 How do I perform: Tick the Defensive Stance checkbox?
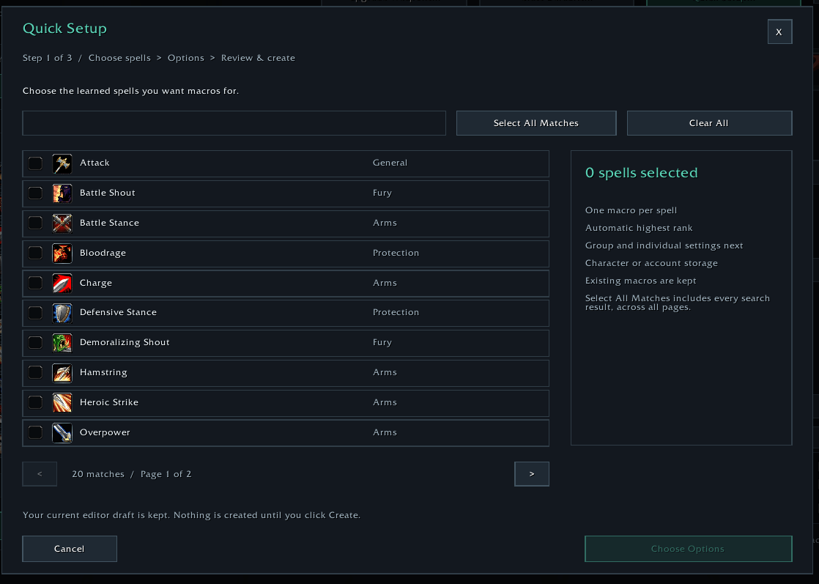[35, 313]
